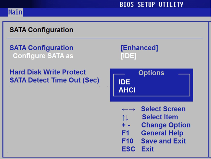Choose IDE from the Options list
The width and height of the screenshot is (211, 159).
(124, 82)
